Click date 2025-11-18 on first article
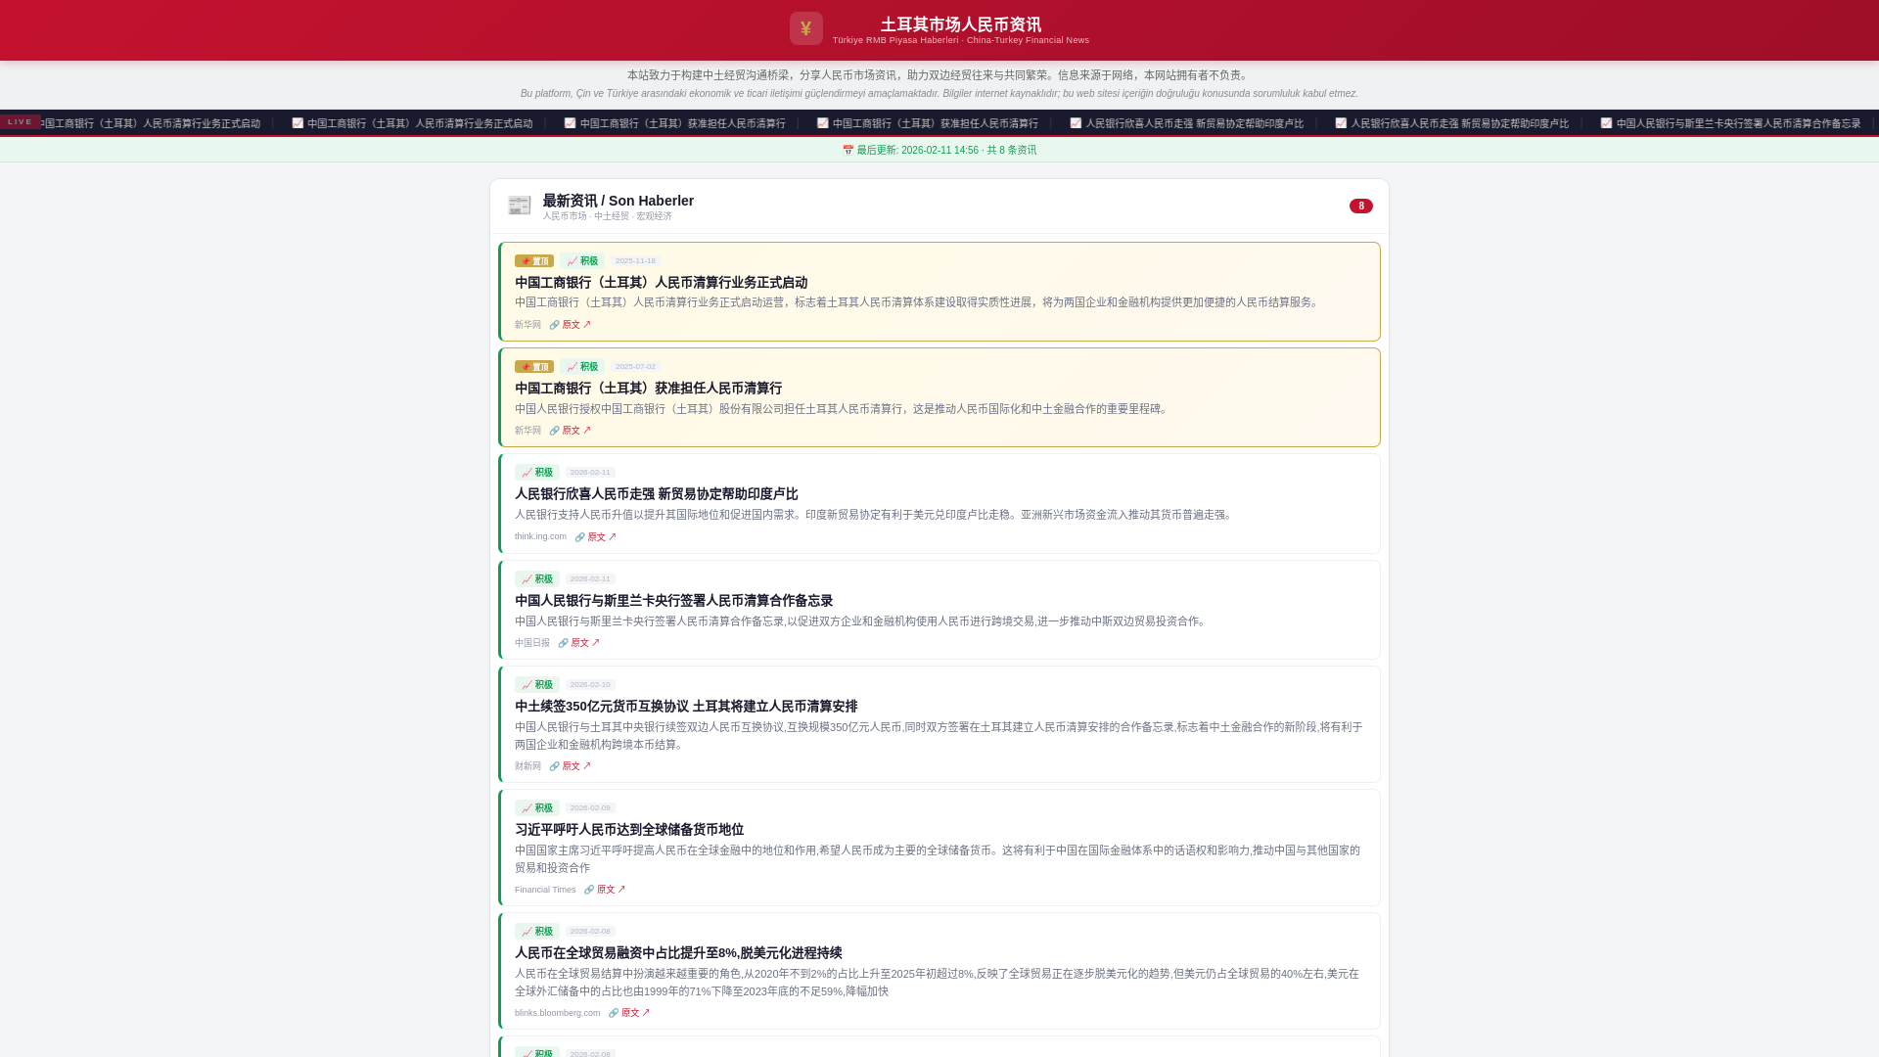Image resolution: width=1879 pixels, height=1057 pixels. pyautogui.click(x=635, y=261)
